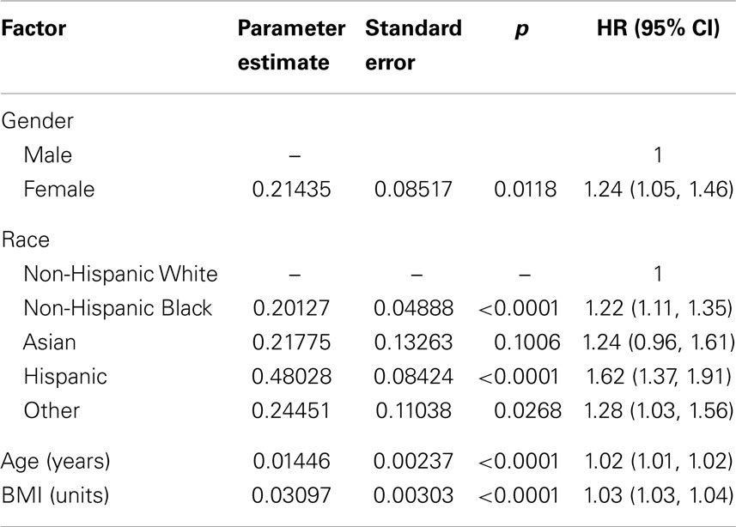Click the Female row label
Viewport: 736px width, 527px height.
(x=59, y=189)
